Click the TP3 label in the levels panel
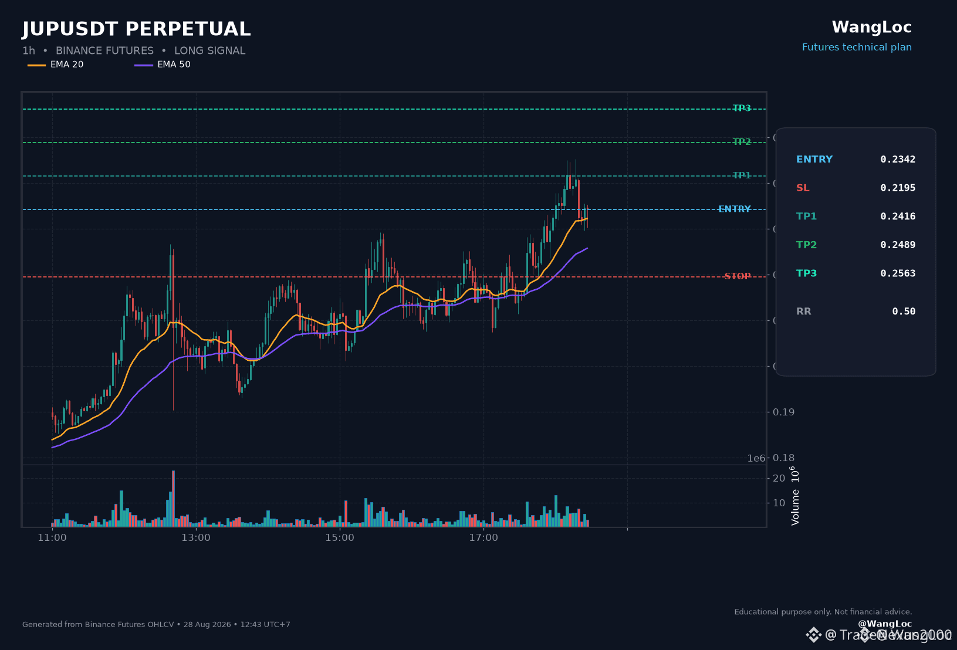 [806, 273]
